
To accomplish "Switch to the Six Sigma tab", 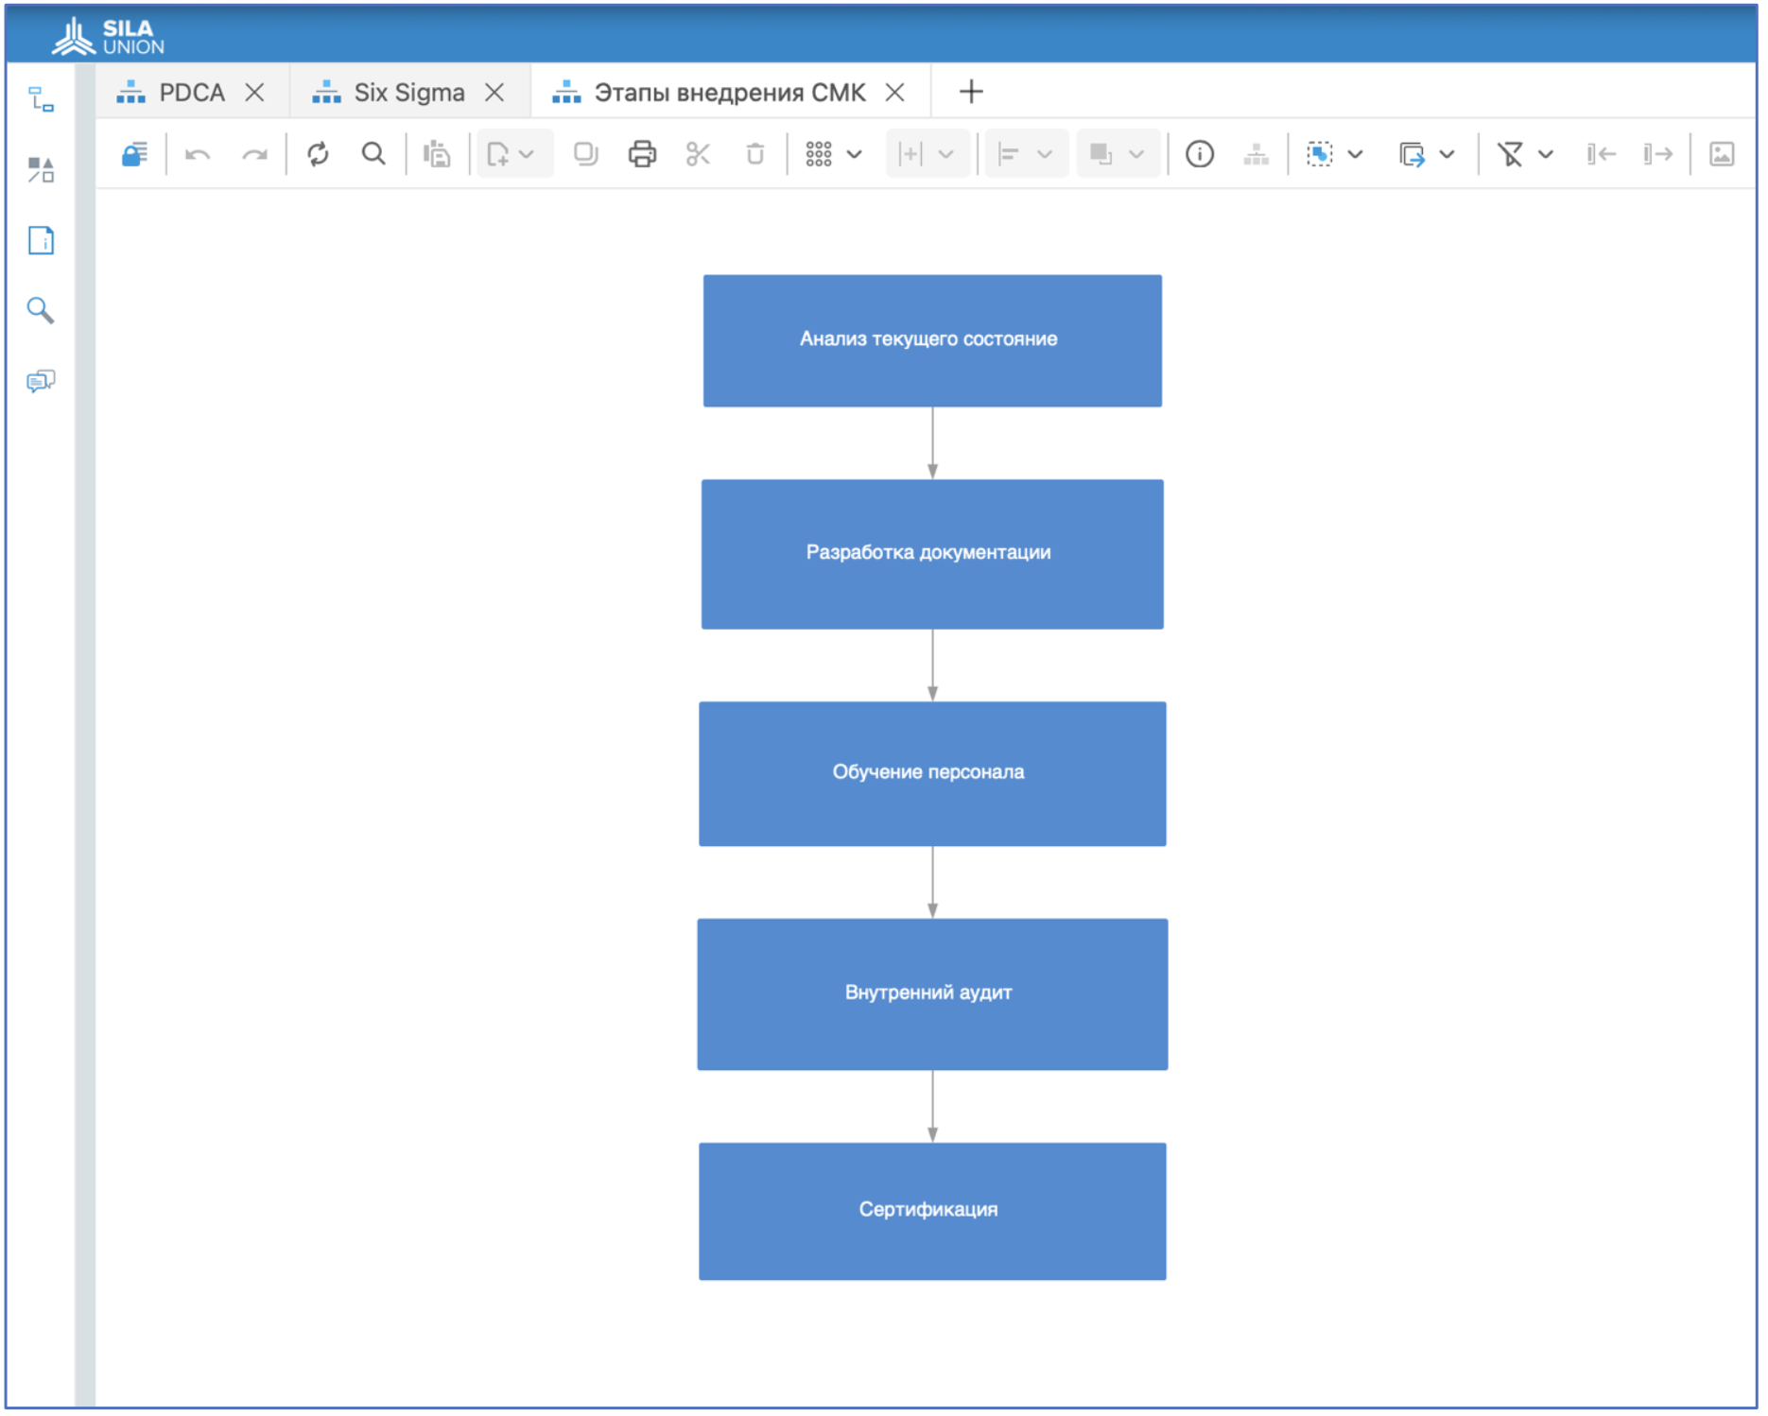I will (408, 93).
